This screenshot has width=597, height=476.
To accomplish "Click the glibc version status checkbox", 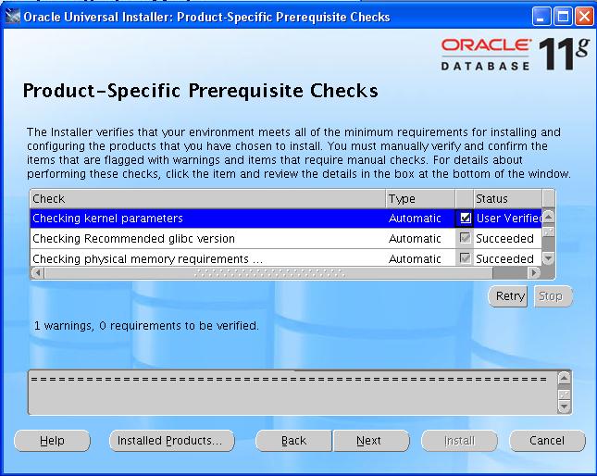I will 466,239.
